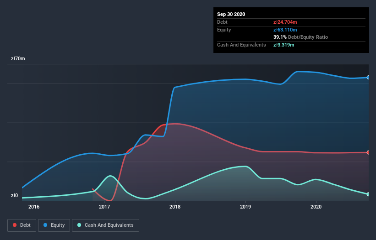Viewport: 376px width, 240px height.
Task: Click the 2017 x-axis label
Action: coord(104,207)
